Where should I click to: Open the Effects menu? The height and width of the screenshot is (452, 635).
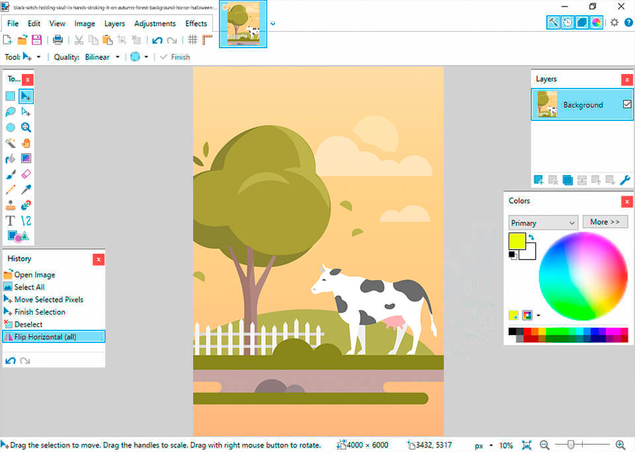tap(196, 23)
